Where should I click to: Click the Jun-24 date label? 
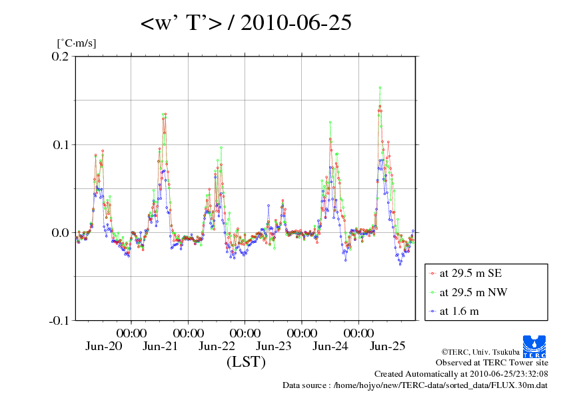[330, 346]
